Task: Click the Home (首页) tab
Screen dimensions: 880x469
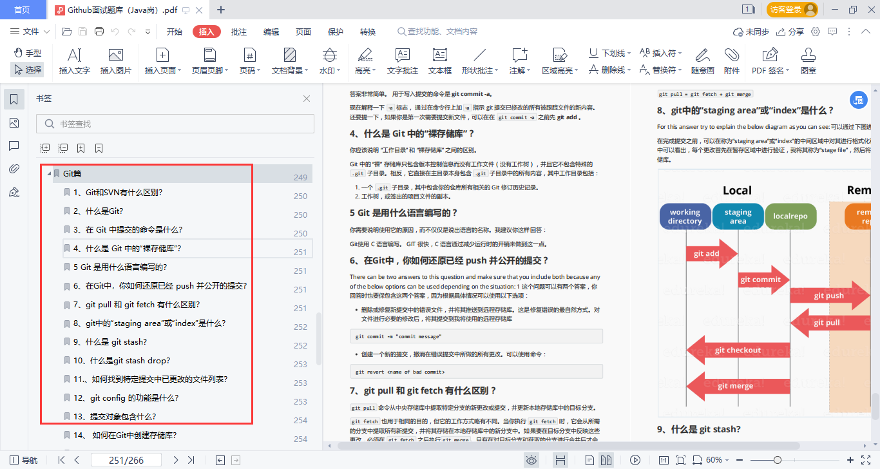Action: 22,10
